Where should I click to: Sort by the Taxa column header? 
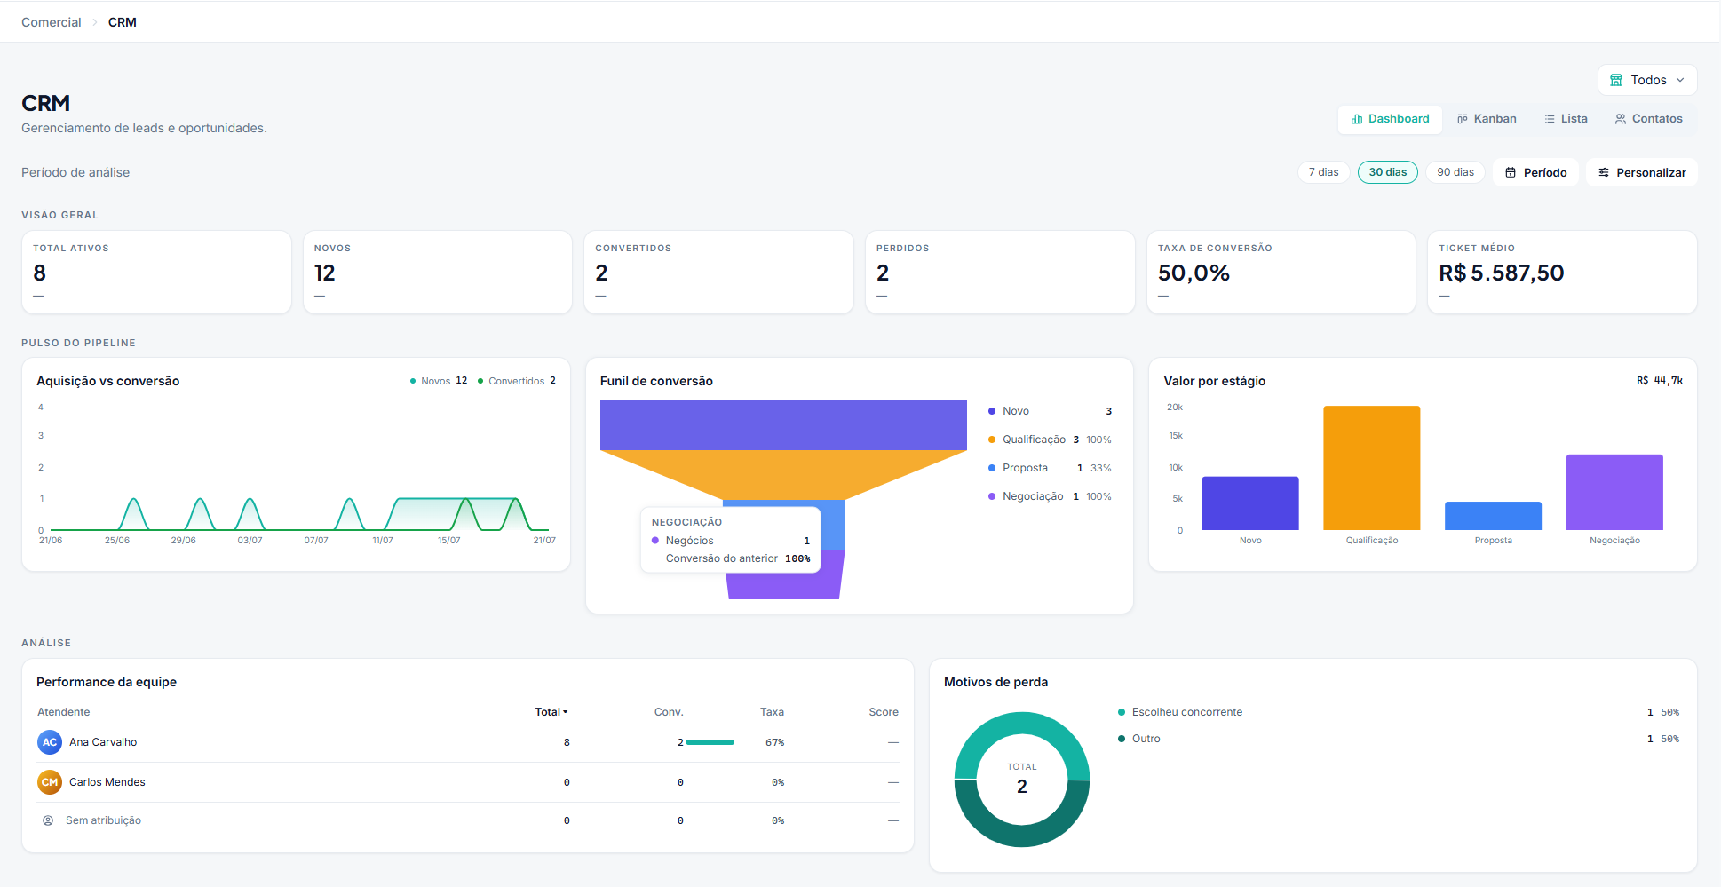(772, 712)
